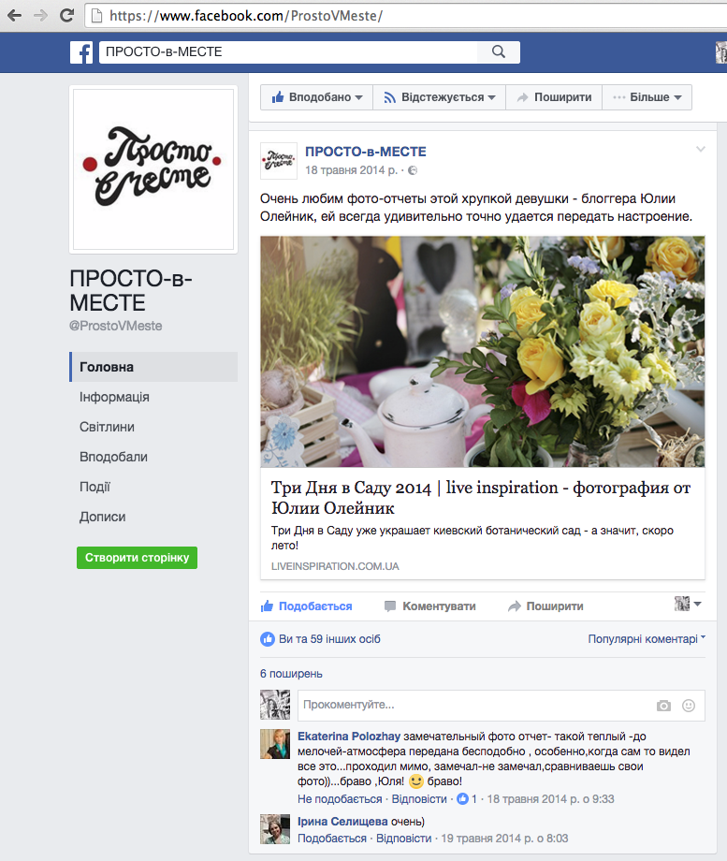Click the like count icon on Ekaterina's comment
Image resolution: width=727 pixels, height=861 pixels.
[x=463, y=799]
